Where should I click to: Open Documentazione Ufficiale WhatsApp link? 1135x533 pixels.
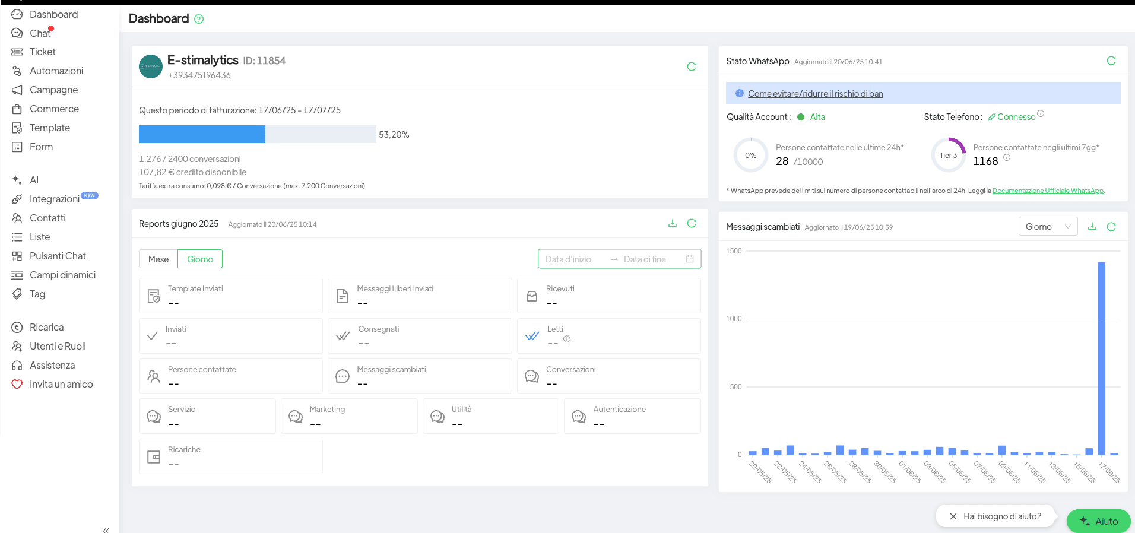tap(1048, 191)
